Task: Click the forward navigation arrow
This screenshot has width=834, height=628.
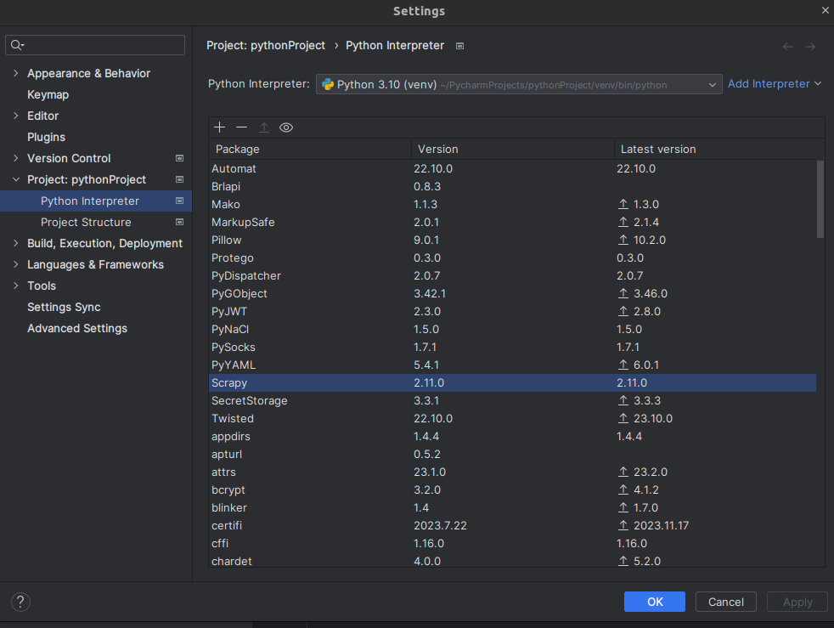Action: [x=810, y=47]
